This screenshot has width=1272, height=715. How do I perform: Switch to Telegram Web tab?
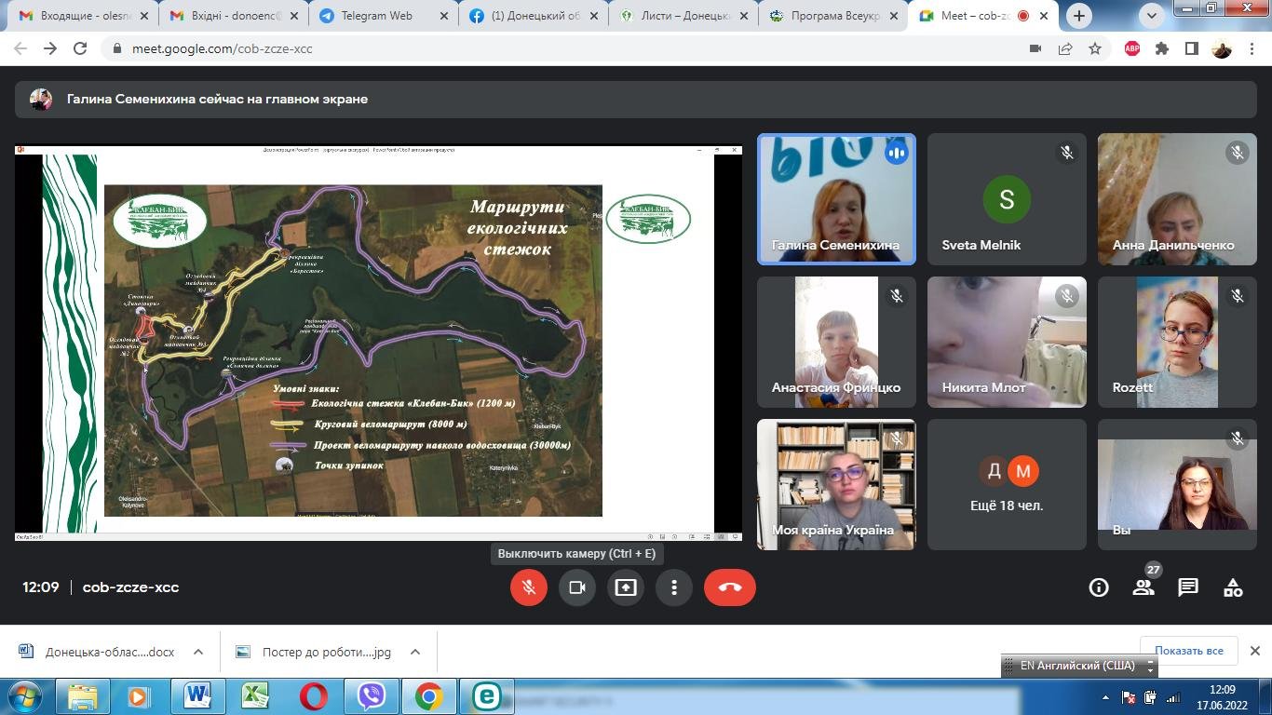[x=383, y=16]
